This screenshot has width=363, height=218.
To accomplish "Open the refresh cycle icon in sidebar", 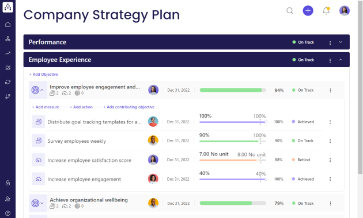I will tap(7, 82).
